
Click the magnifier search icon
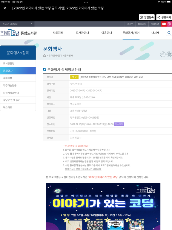[169, 33]
